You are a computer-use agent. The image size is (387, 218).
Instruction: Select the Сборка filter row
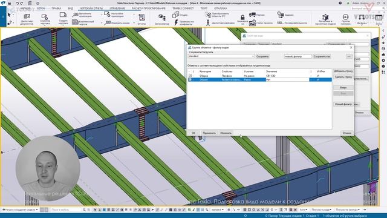(259, 76)
